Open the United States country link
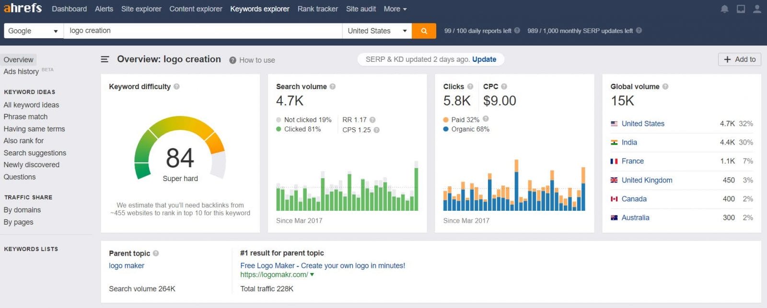This screenshot has width=767, height=308. pyautogui.click(x=643, y=124)
